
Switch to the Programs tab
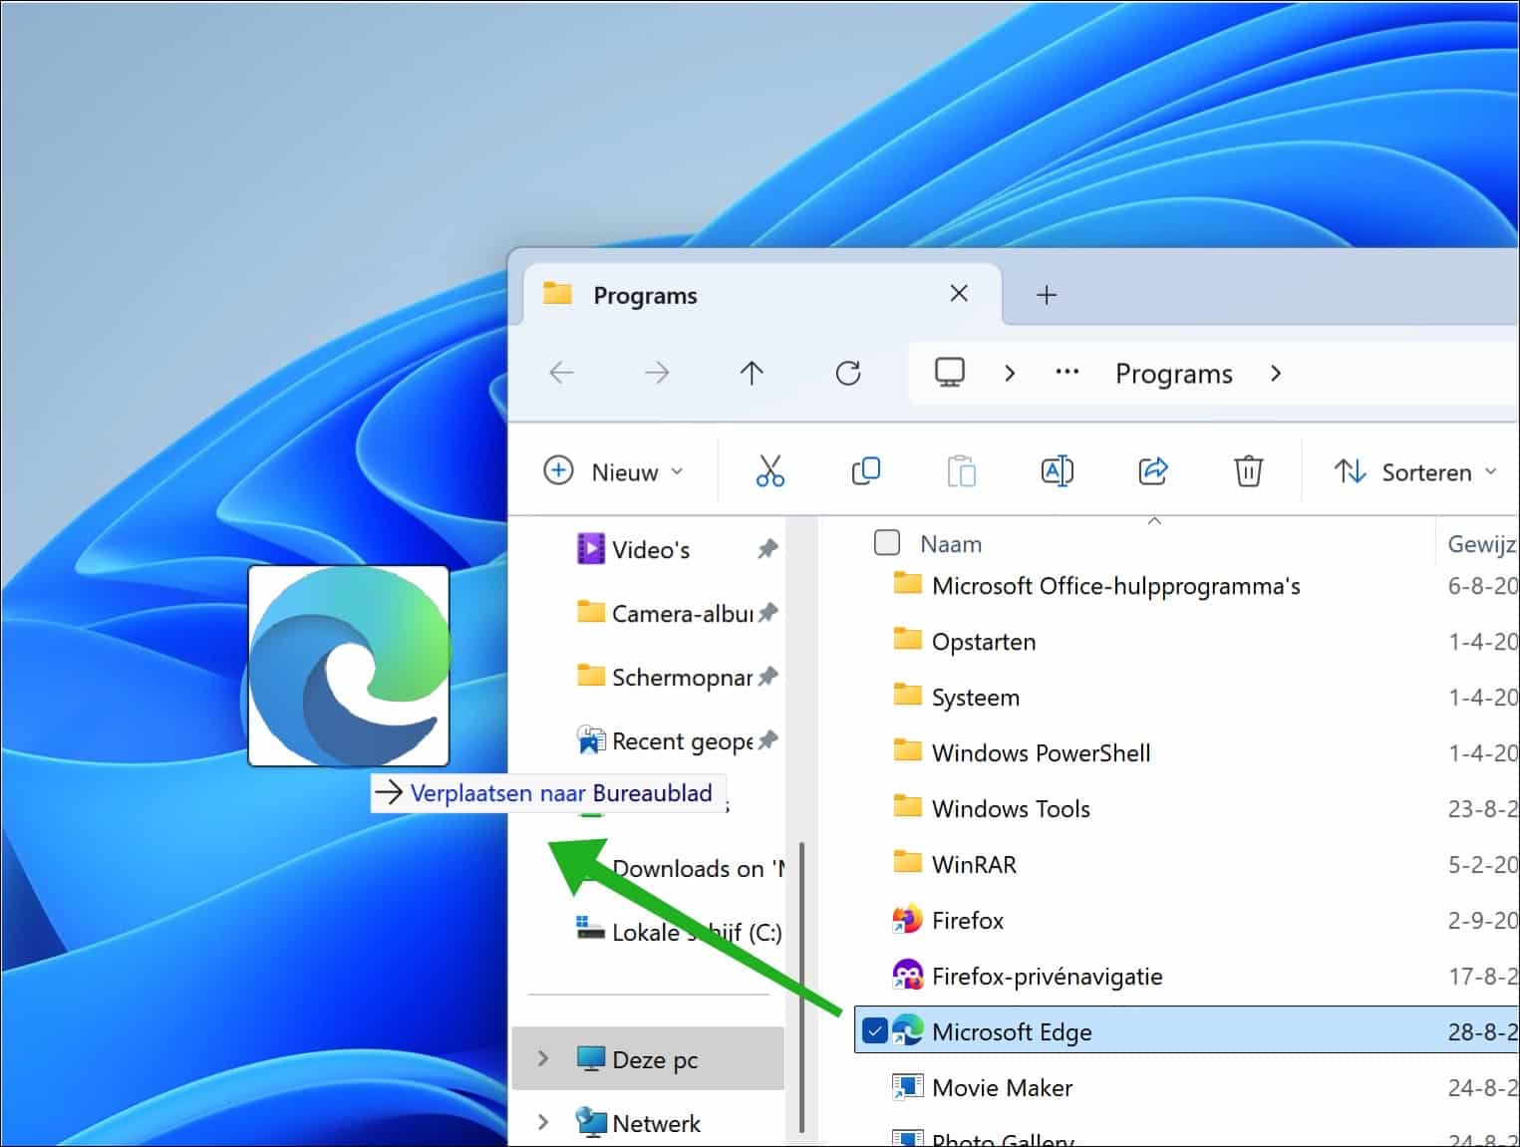coord(645,294)
